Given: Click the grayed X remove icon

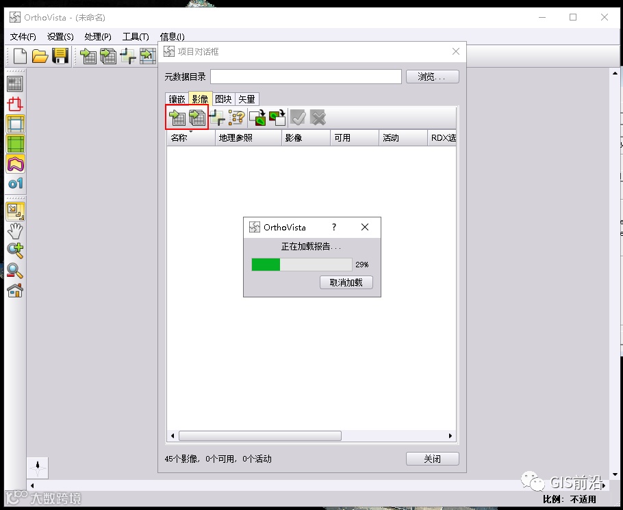Looking at the screenshot, I should click(318, 118).
